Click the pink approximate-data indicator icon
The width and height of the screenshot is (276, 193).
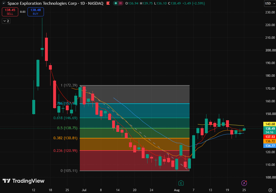coord(121,3)
